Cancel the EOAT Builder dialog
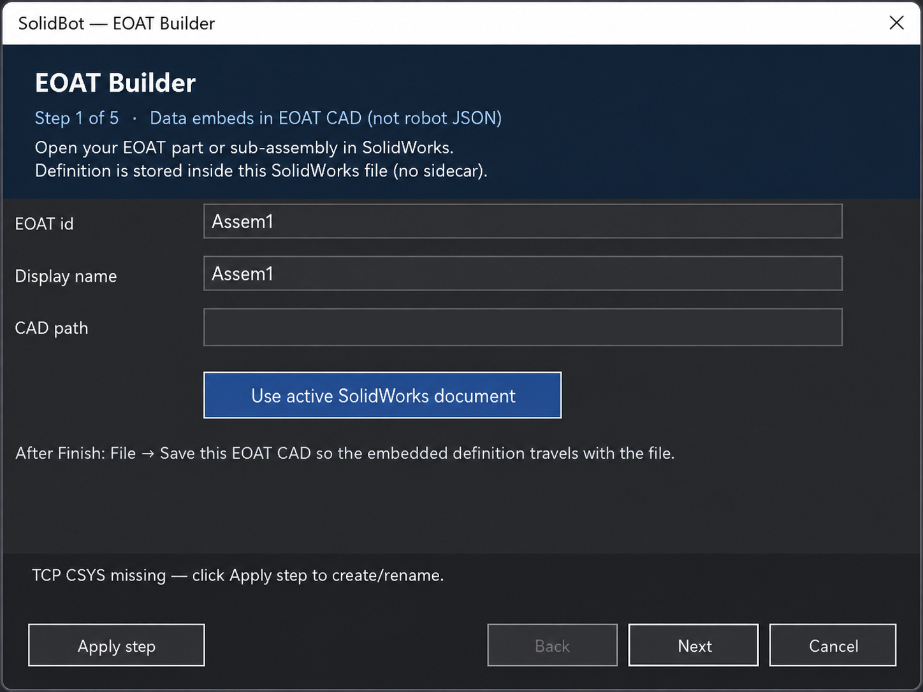Screen dimensions: 923x692 833,645
